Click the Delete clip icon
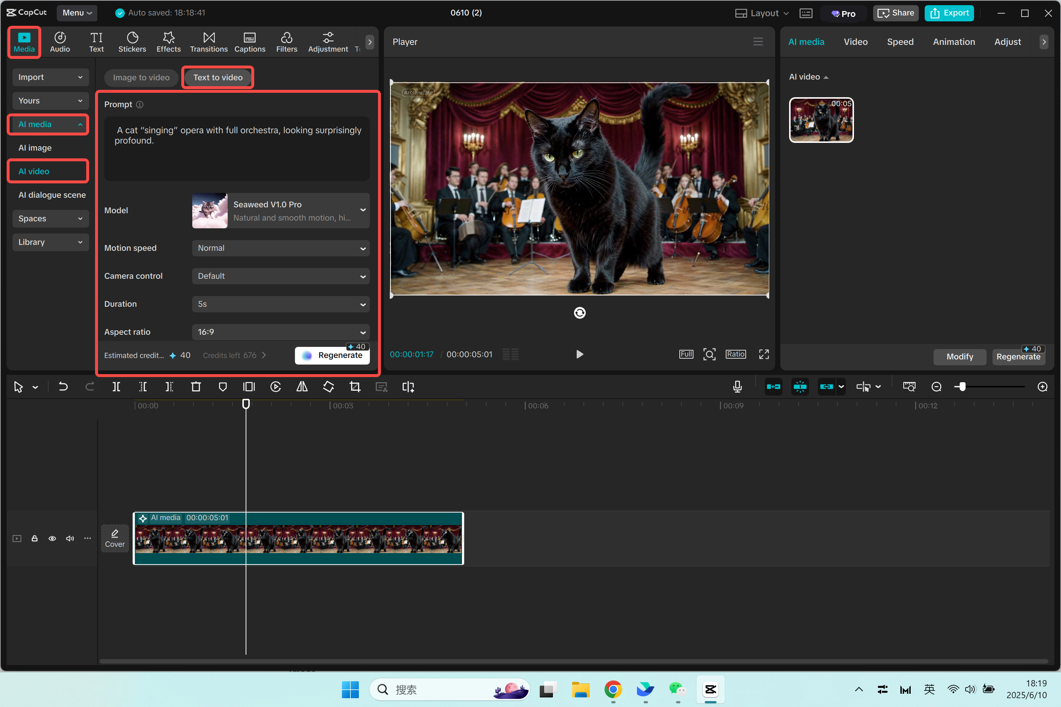The image size is (1061, 707). (x=196, y=386)
